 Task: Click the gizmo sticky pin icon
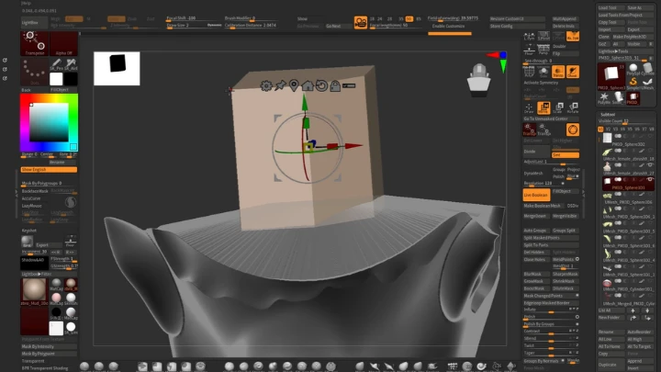tap(280, 85)
